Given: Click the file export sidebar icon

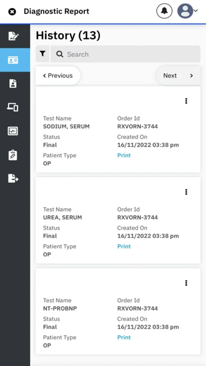Looking at the screenshot, I should click(x=13, y=179).
